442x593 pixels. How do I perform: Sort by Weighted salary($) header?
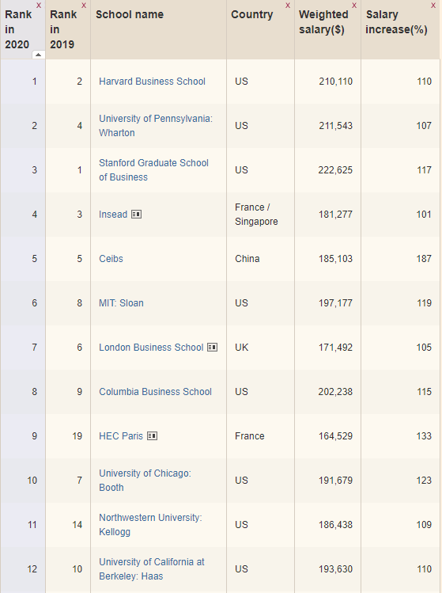coord(323,22)
